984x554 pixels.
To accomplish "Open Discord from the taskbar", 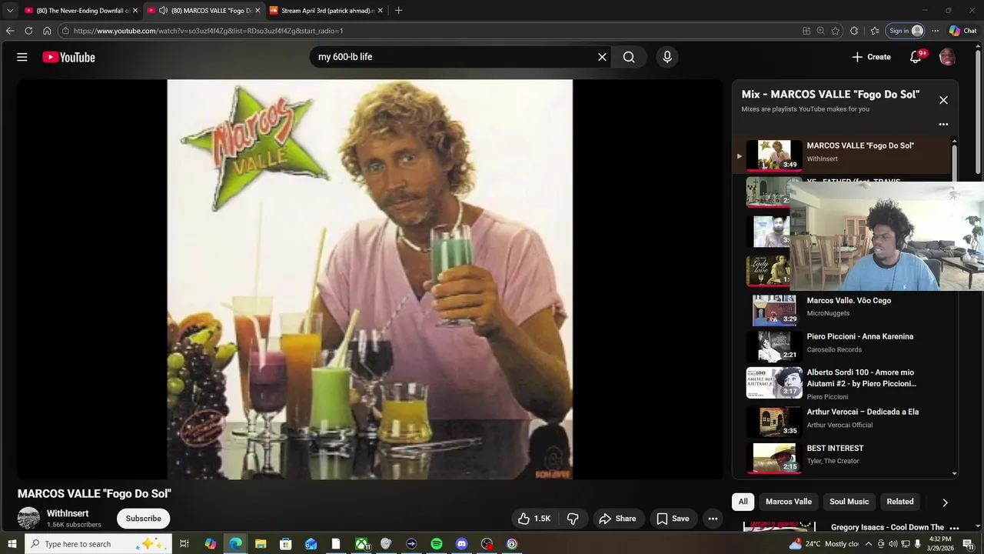I will [461, 544].
